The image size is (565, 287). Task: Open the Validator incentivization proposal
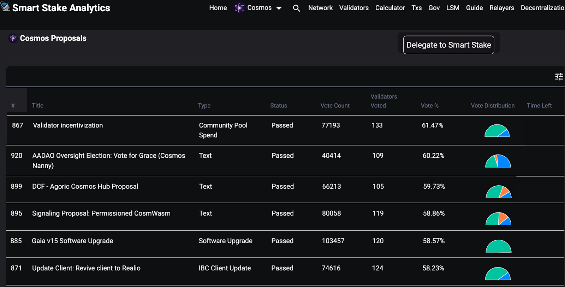68,125
